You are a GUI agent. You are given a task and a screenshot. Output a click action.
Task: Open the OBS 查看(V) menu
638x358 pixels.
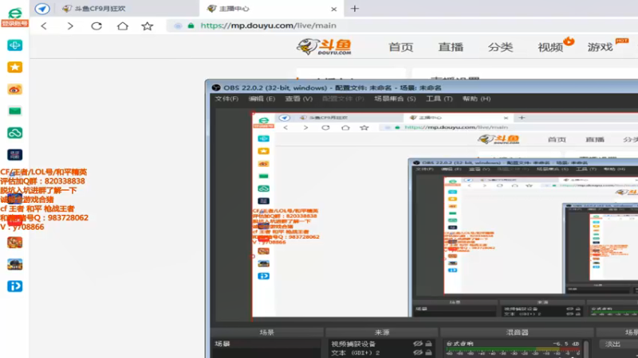[x=298, y=99]
